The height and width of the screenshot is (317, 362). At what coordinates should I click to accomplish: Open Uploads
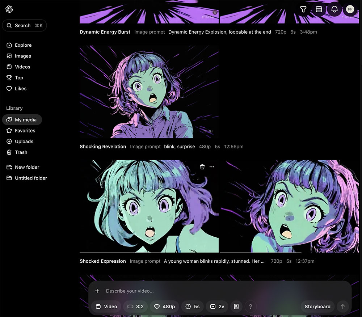point(20,141)
